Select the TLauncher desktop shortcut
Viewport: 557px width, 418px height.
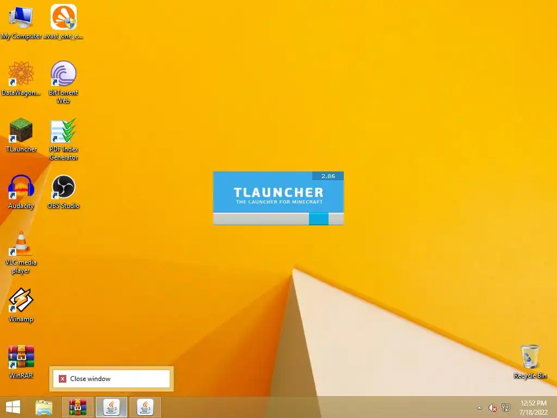21,135
